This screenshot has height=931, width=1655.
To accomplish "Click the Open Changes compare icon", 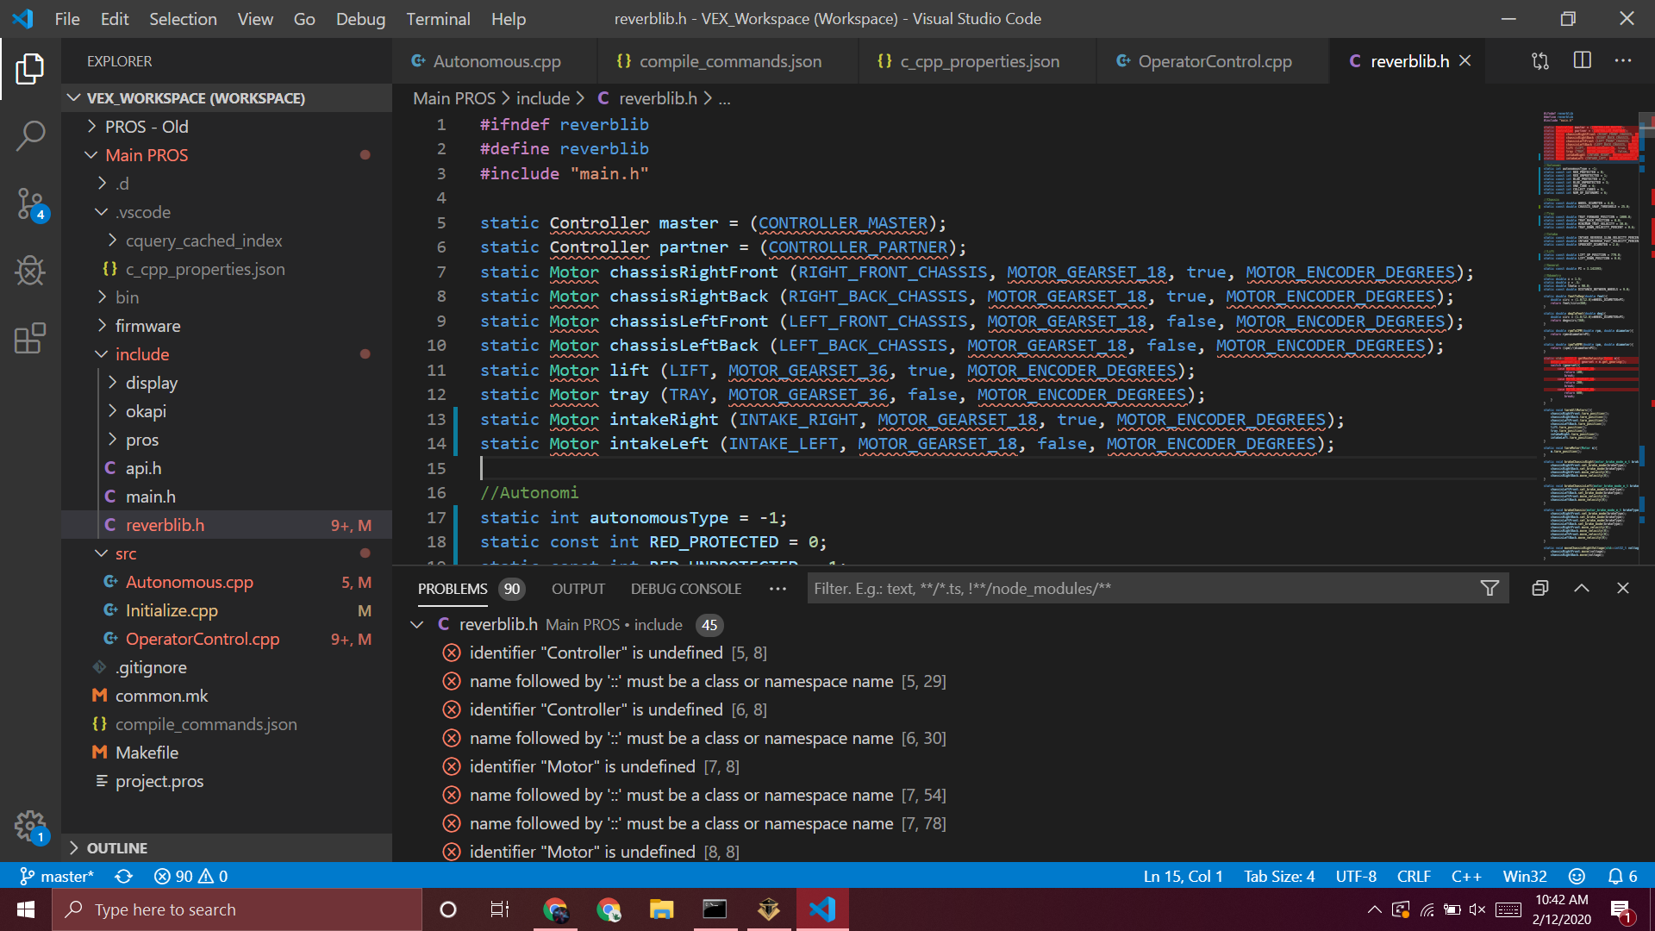I will tap(1540, 61).
